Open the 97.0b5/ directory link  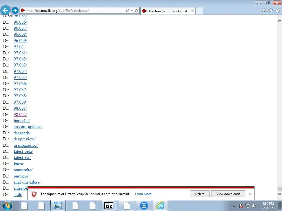coord(20,78)
